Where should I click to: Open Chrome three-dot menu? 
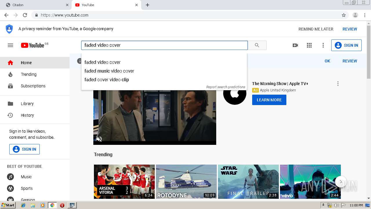[365, 15]
